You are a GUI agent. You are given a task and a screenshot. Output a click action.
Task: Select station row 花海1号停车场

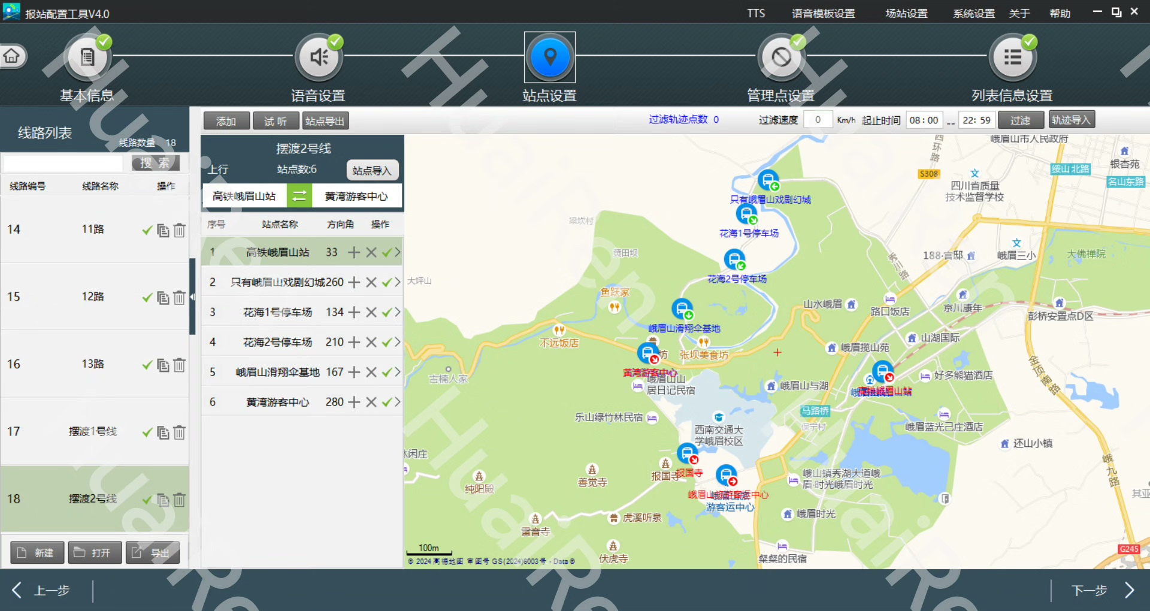[302, 312]
